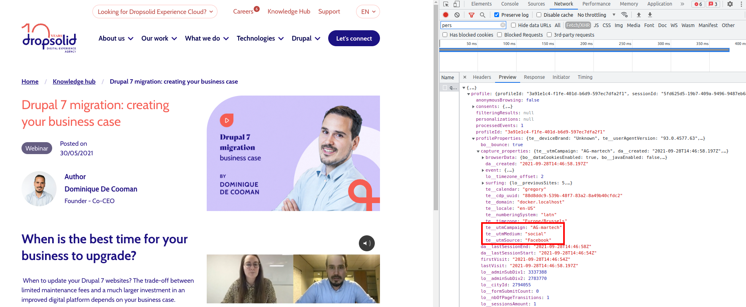The image size is (746, 307).
Task: Open the Support link
Action: click(x=329, y=12)
